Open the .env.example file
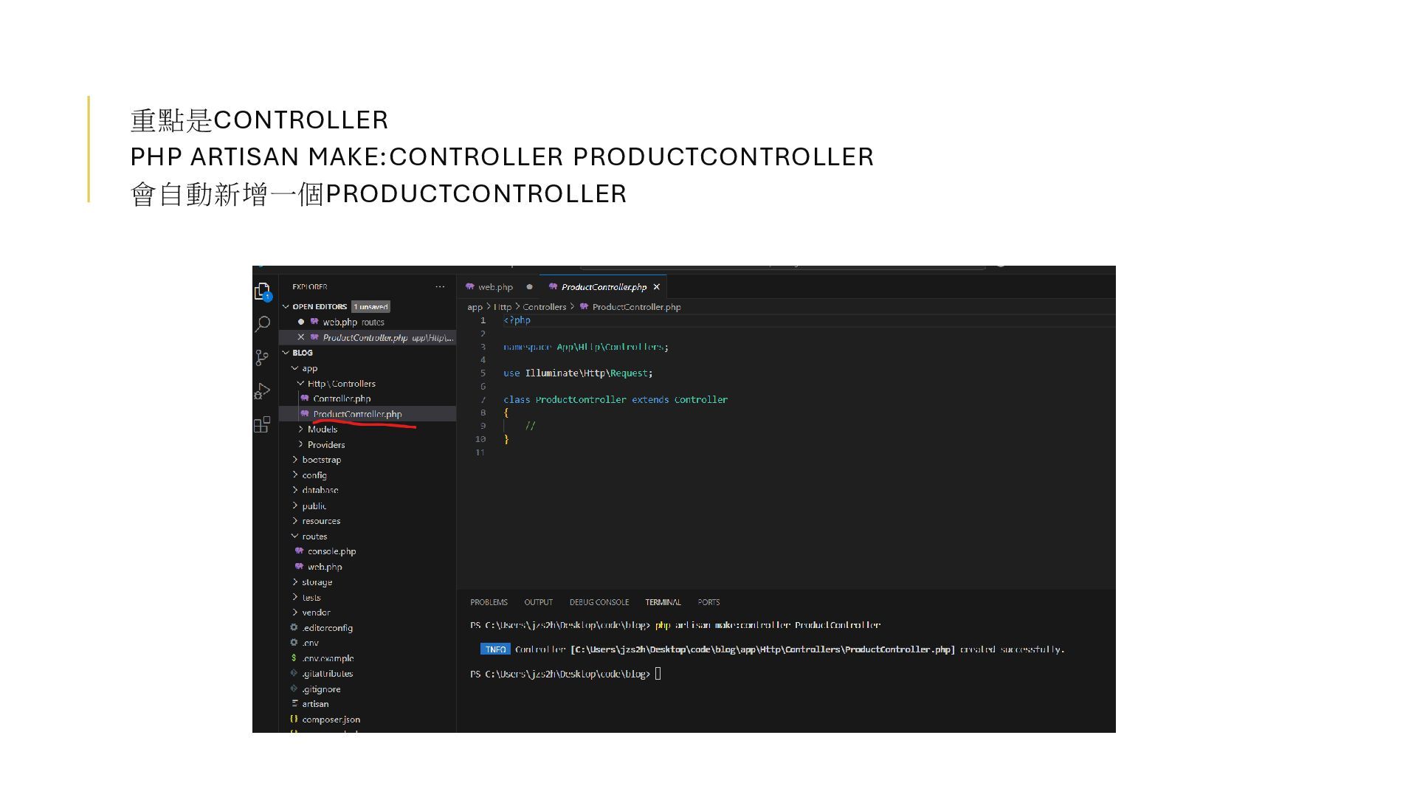1417x797 pixels. click(x=328, y=658)
